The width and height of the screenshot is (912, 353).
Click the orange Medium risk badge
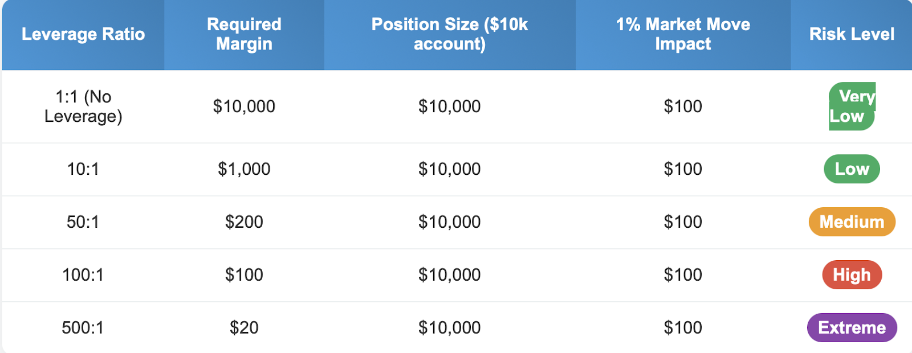(x=852, y=222)
